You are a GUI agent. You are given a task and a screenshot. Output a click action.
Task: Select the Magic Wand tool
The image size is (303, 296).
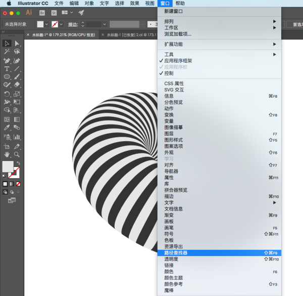point(7,52)
